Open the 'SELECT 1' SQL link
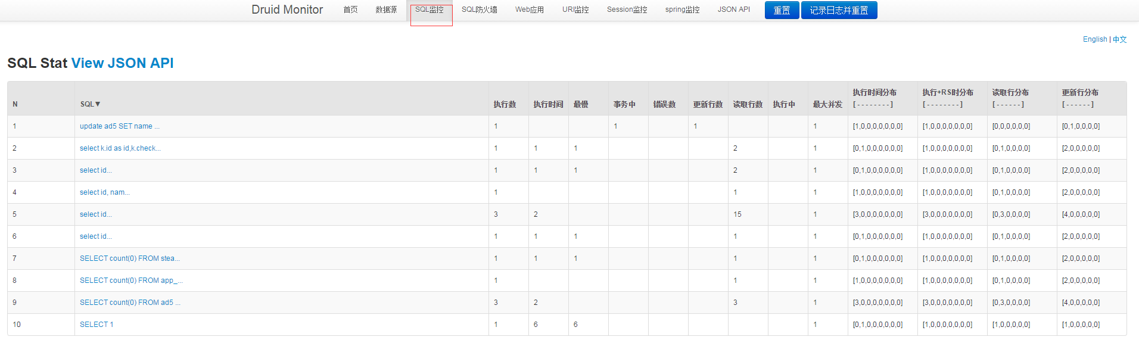The width and height of the screenshot is (1139, 349). [x=97, y=325]
